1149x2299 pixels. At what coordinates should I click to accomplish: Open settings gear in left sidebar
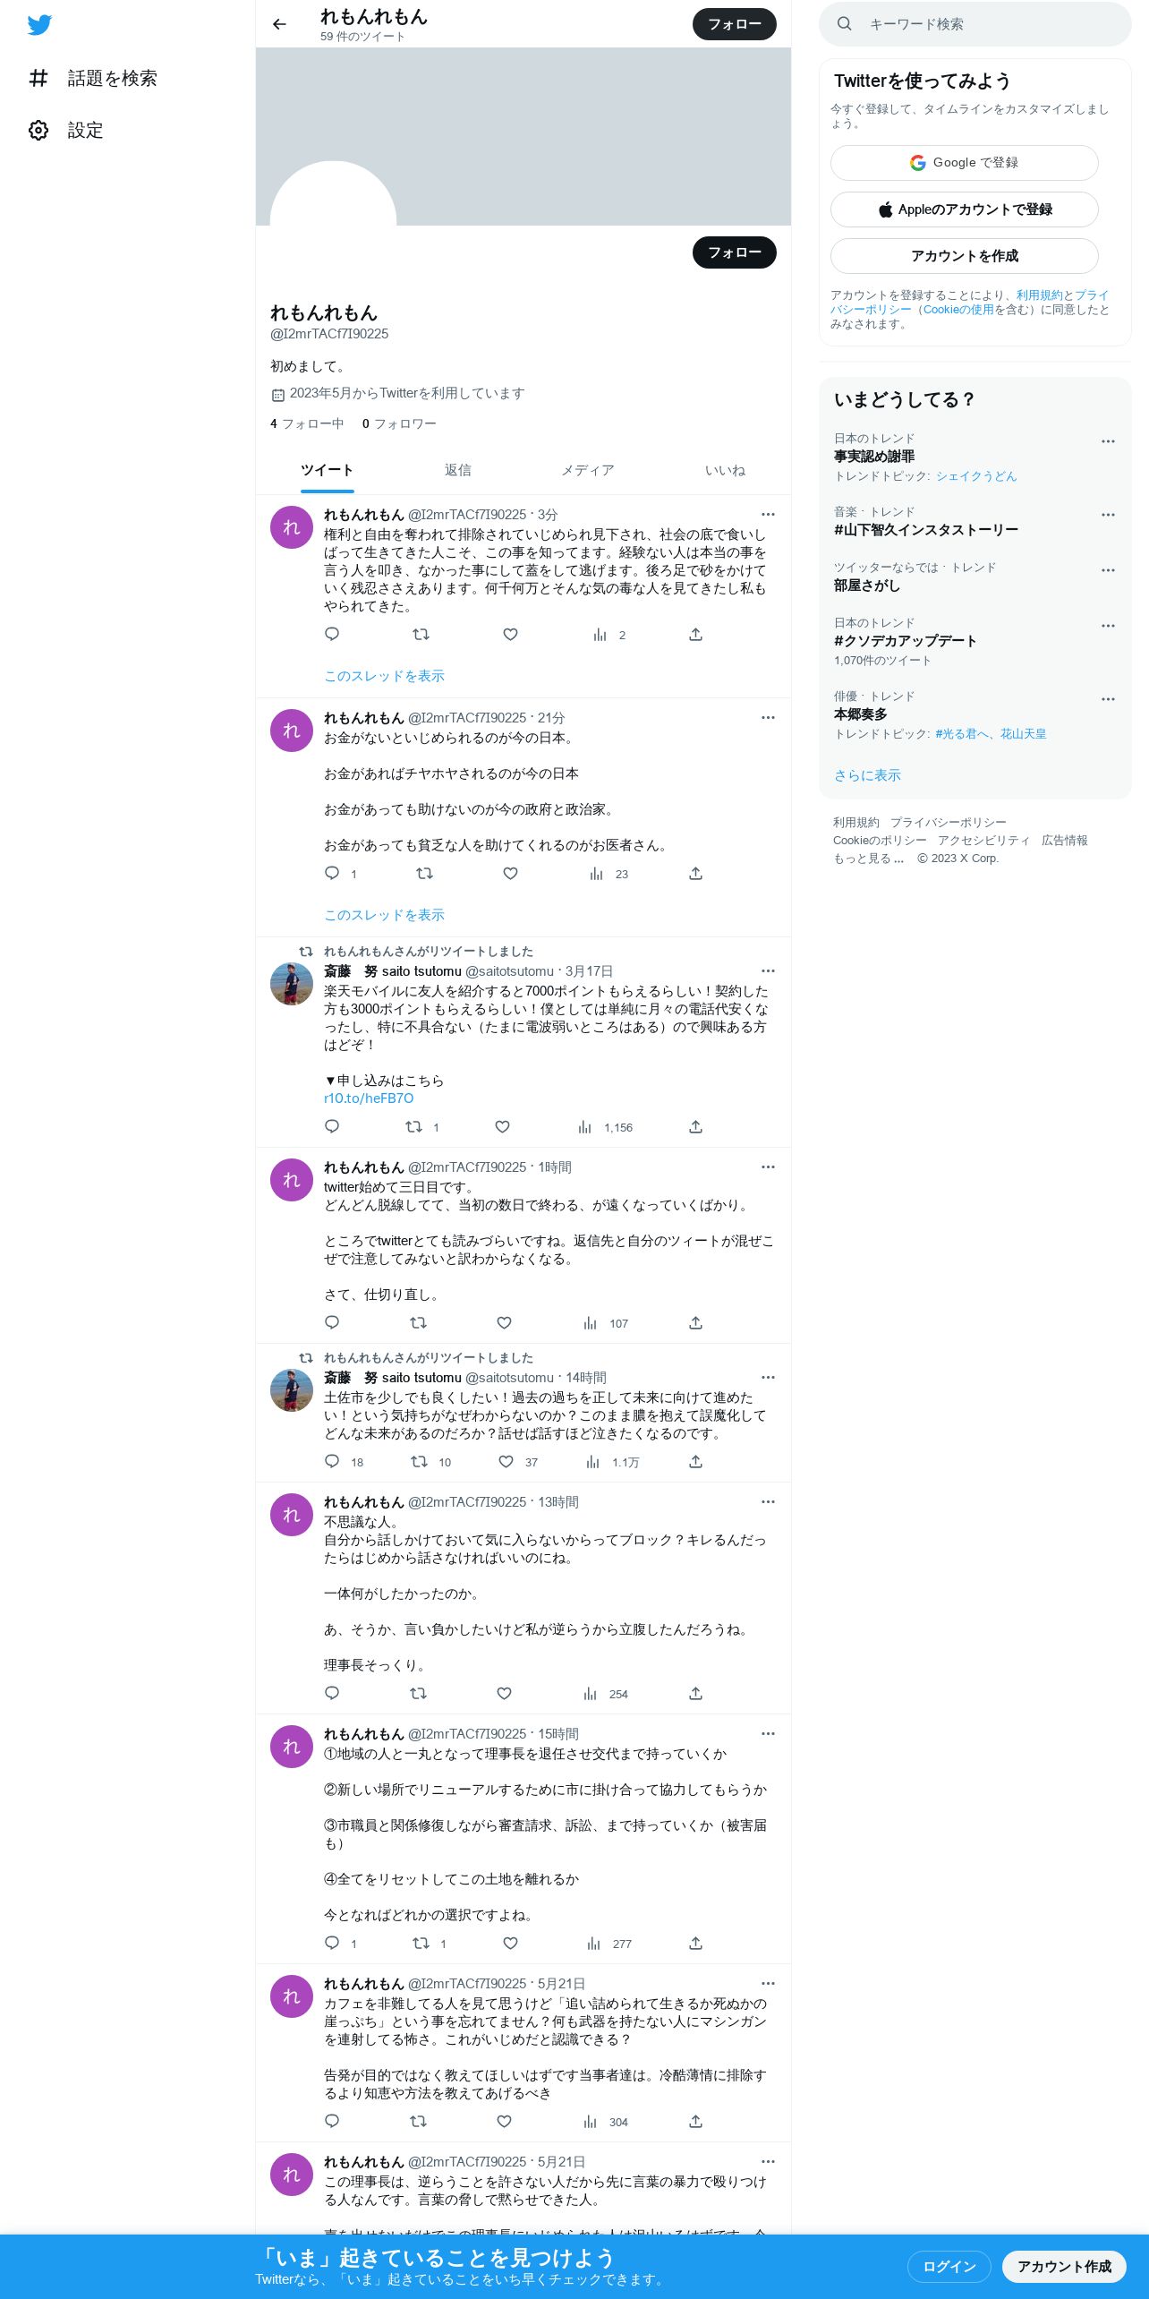tap(38, 131)
